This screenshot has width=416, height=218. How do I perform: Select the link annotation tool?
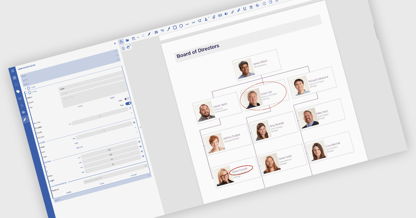pyautogui.click(x=232, y=12)
